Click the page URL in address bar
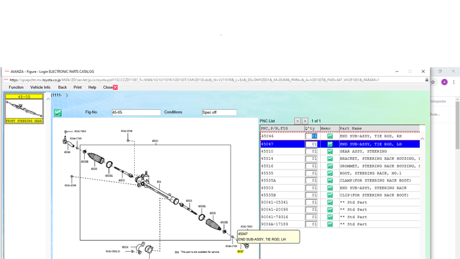 195,80
